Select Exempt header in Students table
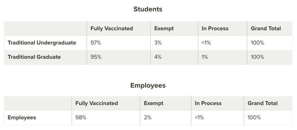This screenshot has height=130, width=297. [164, 28]
